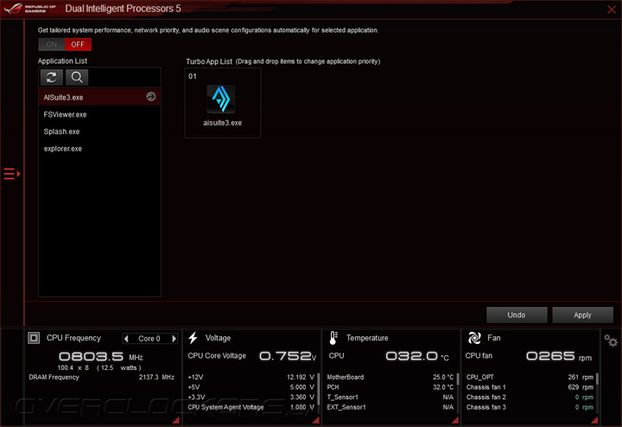Select the aisuite3.exe Turbo App icon
Viewport: 622px width, 427px height.
(221, 99)
